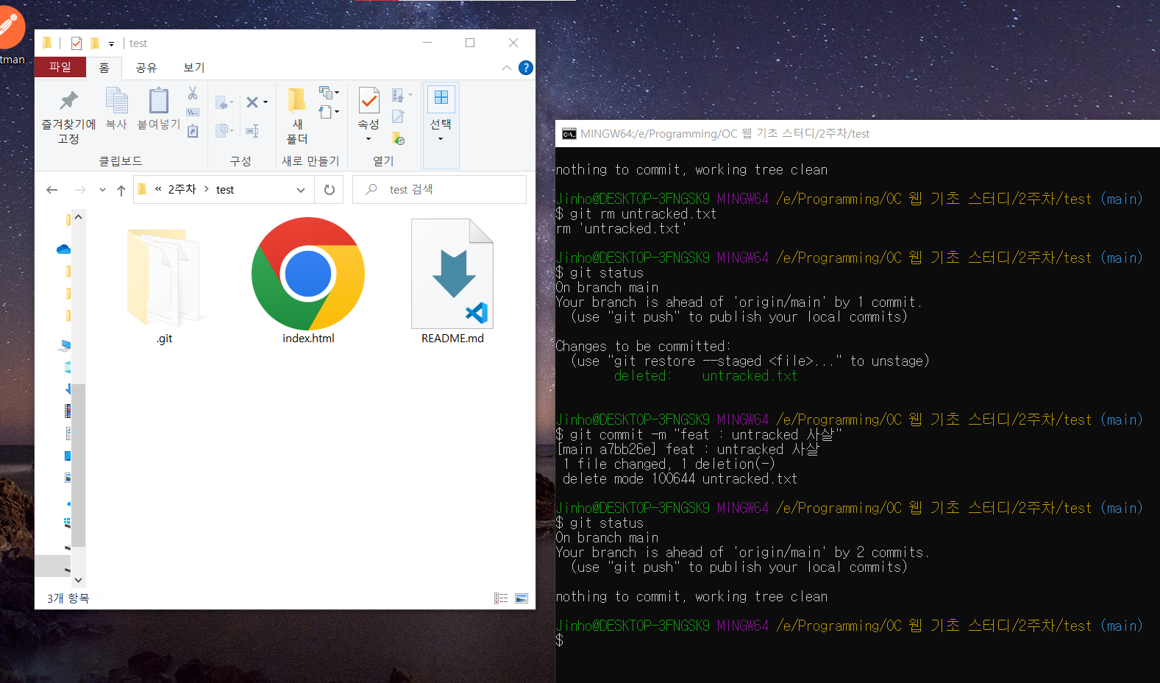Switch to the 보기 (View) ribbon tab
Image resolution: width=1160 pixels, height=683 pixels.
click(x=194, y=68)
